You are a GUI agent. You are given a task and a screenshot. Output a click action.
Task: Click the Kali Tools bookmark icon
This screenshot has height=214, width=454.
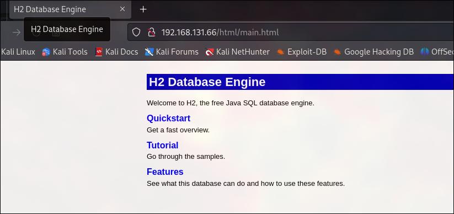coord(46,52)
